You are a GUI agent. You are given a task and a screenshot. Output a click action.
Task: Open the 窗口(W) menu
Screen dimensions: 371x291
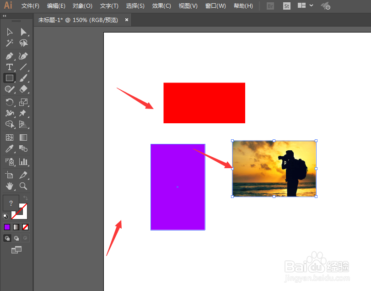coord(215,6)
